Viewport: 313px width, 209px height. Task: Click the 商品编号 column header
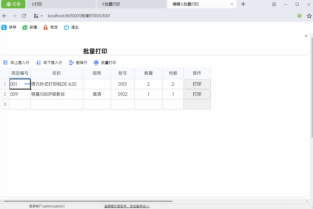pos(20,73)
